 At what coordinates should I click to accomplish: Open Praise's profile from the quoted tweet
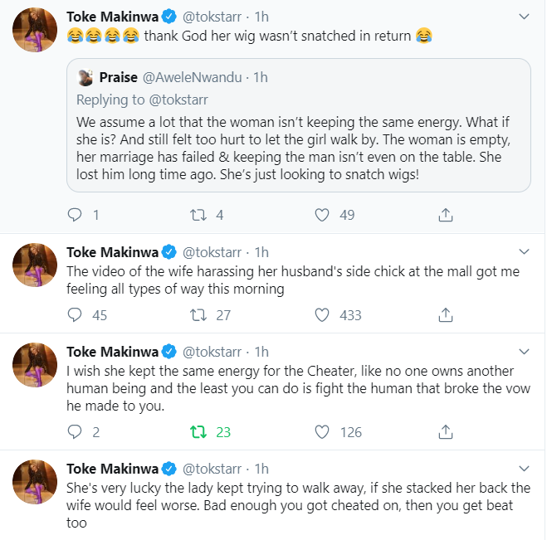pyautogui.click(x=118, y=77)
